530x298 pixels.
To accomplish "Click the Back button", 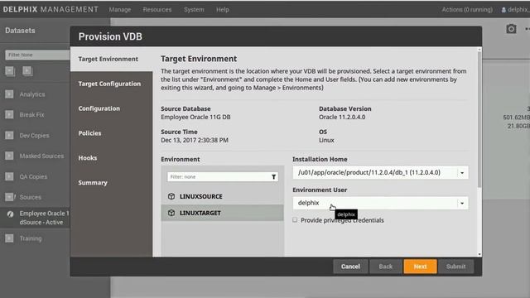I will pyautogui.click(x=386, y=267).
